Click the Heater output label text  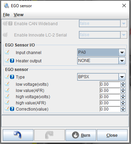29,61
